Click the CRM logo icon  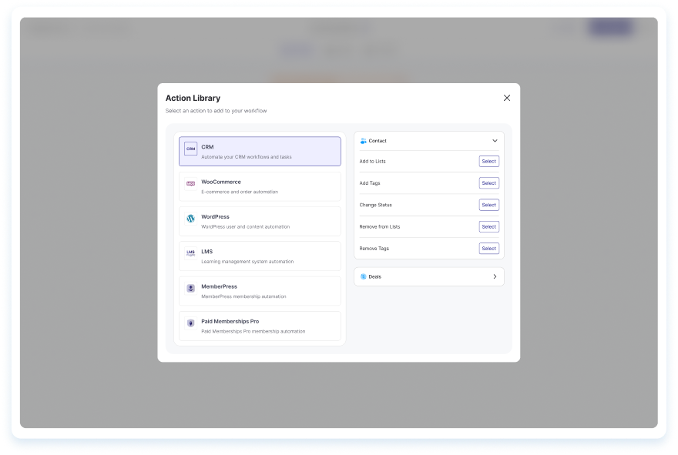pos(191,149)
